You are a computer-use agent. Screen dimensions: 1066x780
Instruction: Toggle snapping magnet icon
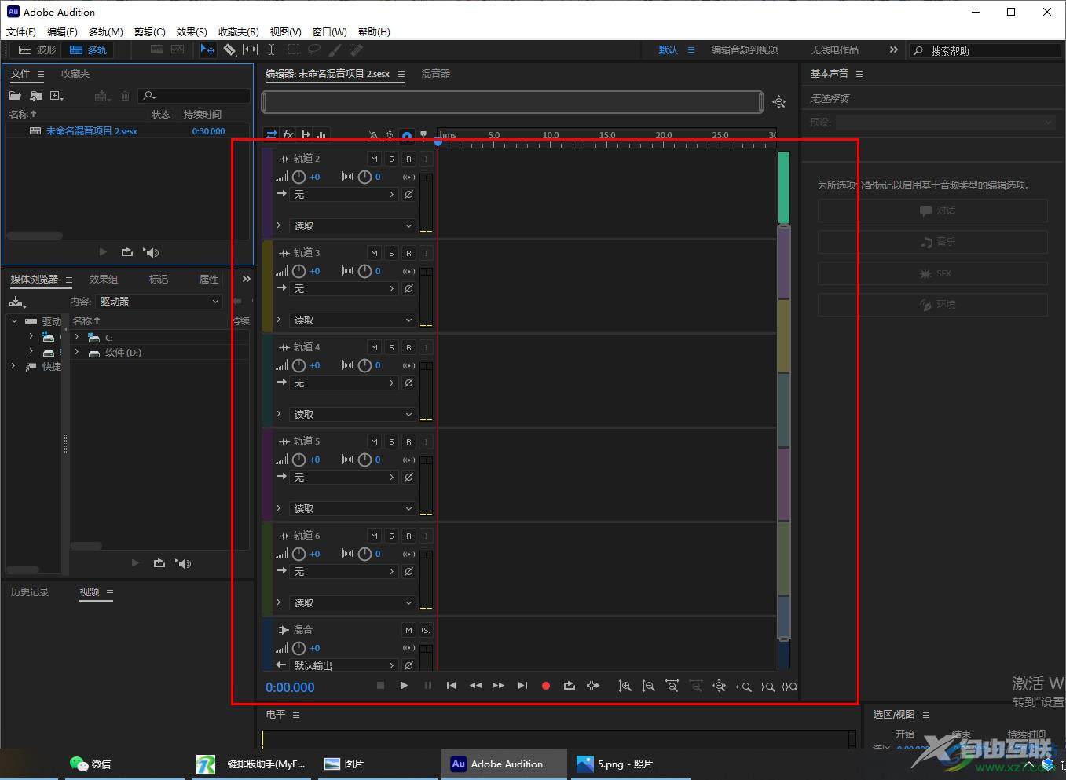pyautogui.click(x=406, y=136)
